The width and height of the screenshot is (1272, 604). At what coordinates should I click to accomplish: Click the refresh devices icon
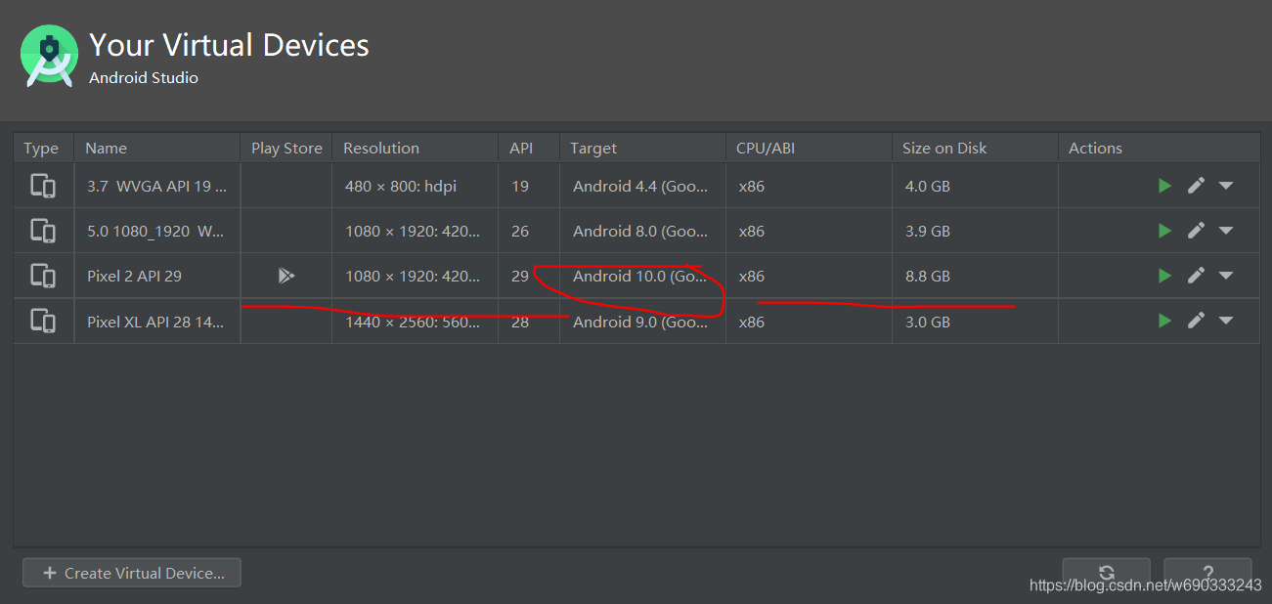1106,573
